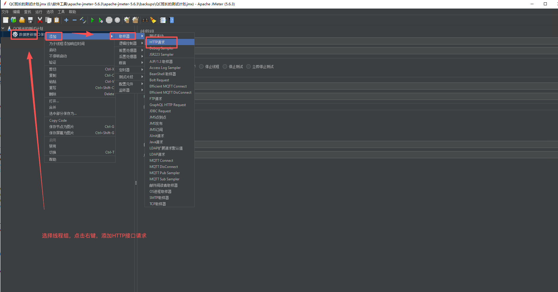This screenshot has width=558, height=292.
Task: Click 切换 context menu entry
Action: [80, 152]
